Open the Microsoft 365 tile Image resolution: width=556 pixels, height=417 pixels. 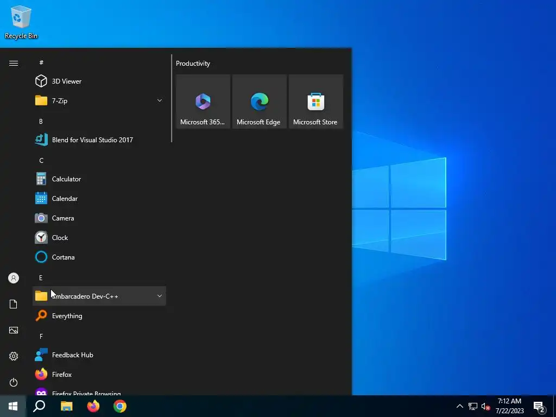click(203, 102)
